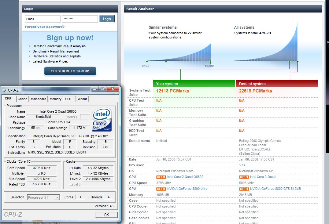Open the NVIDIA GeForce 8800 GTS 512MB link

click(x=275, y=189)
